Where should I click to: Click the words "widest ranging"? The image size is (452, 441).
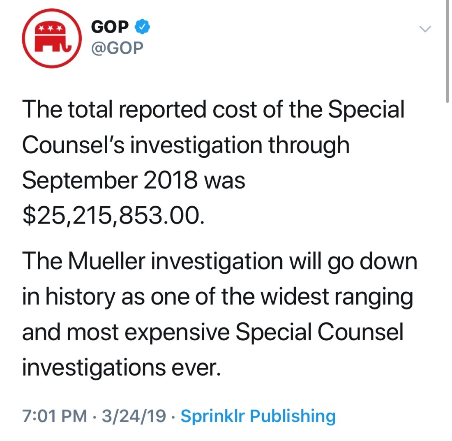(341, 297)
